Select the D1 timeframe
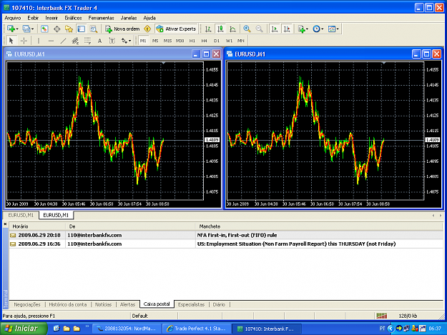Viewport: 447px width, 335px height. tap(217, 41)
